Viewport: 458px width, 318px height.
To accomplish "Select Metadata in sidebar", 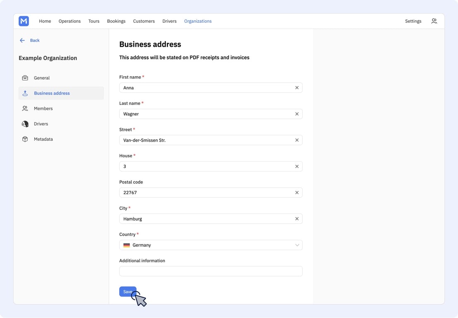I will (61, 139).
